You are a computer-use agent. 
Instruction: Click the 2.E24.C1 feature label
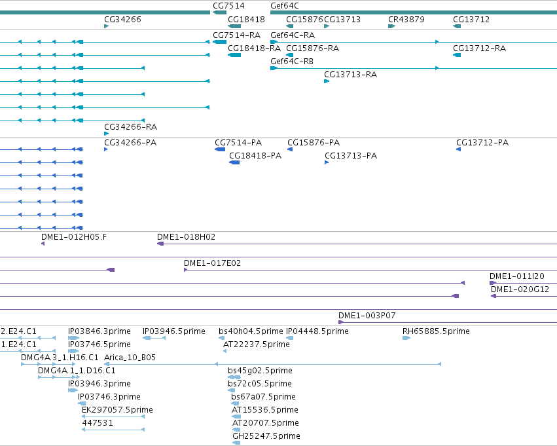(x=18, y=331)
